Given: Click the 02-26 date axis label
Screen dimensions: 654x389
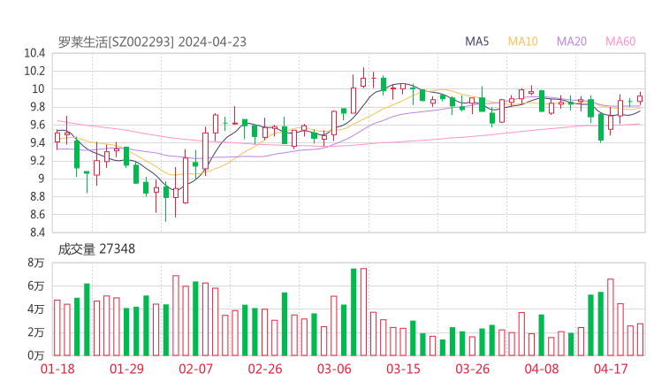Looking at the screenshot, I should pyautogui.click(x=265, y=369).
